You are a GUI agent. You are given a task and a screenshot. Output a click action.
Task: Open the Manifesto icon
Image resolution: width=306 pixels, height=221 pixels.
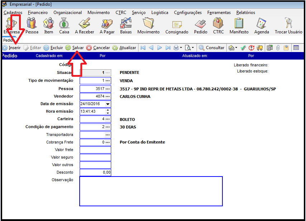239,24
